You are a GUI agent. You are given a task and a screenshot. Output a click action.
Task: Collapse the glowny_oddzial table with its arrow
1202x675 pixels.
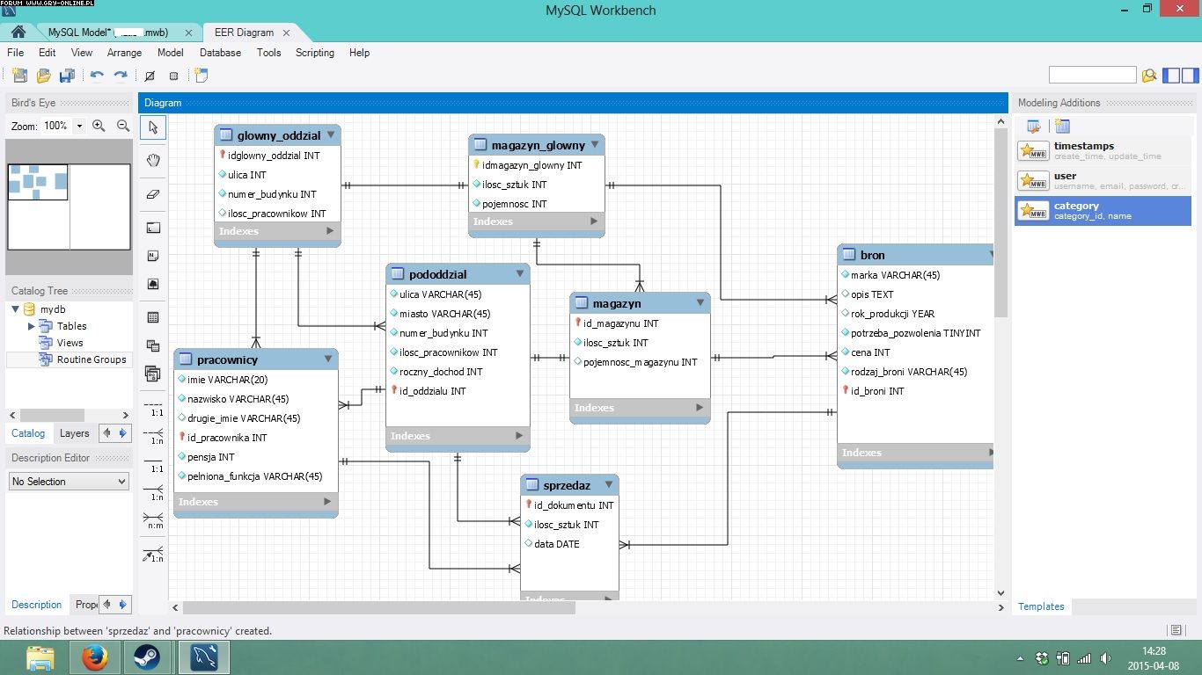[x=331, y=135]
